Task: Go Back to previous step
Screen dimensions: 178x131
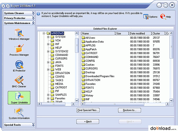Action: pos(88,122)
